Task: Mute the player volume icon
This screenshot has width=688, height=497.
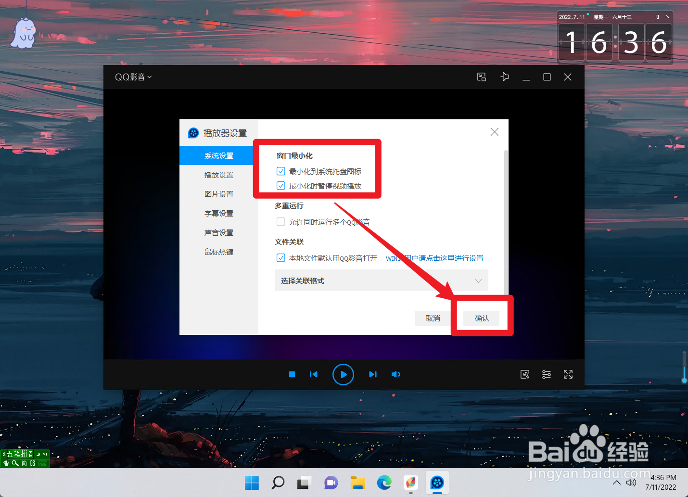Action: [396, 374]
